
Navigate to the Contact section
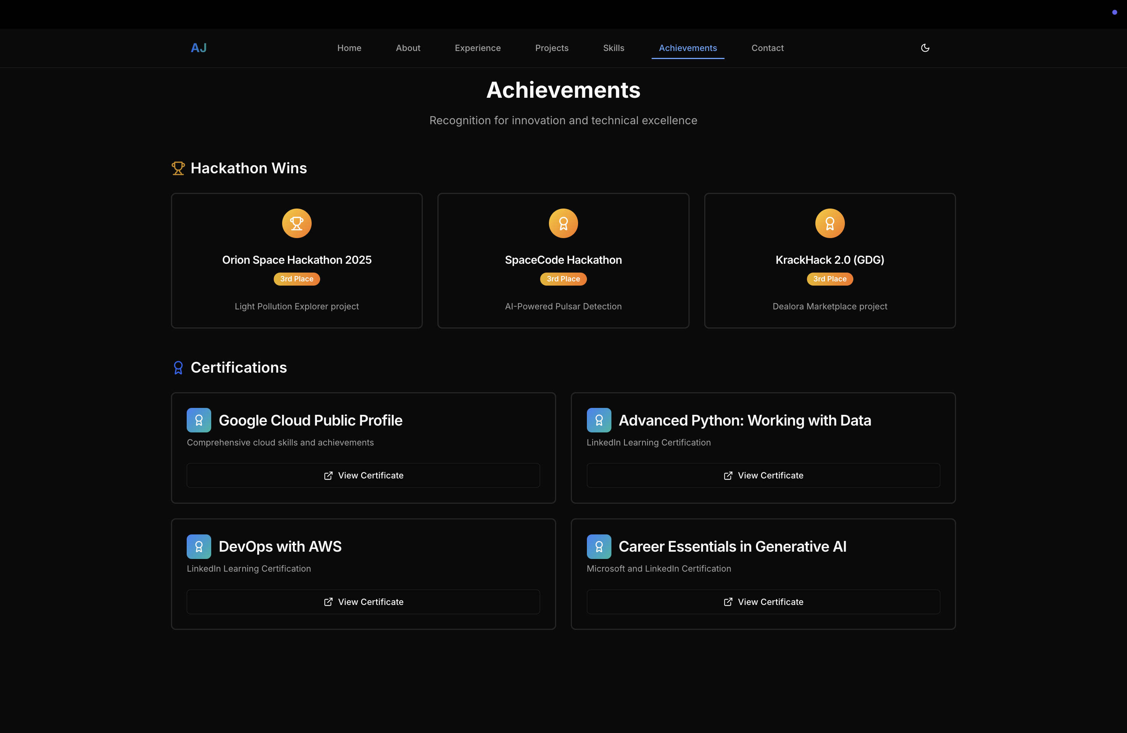click(x=767, y=48)
